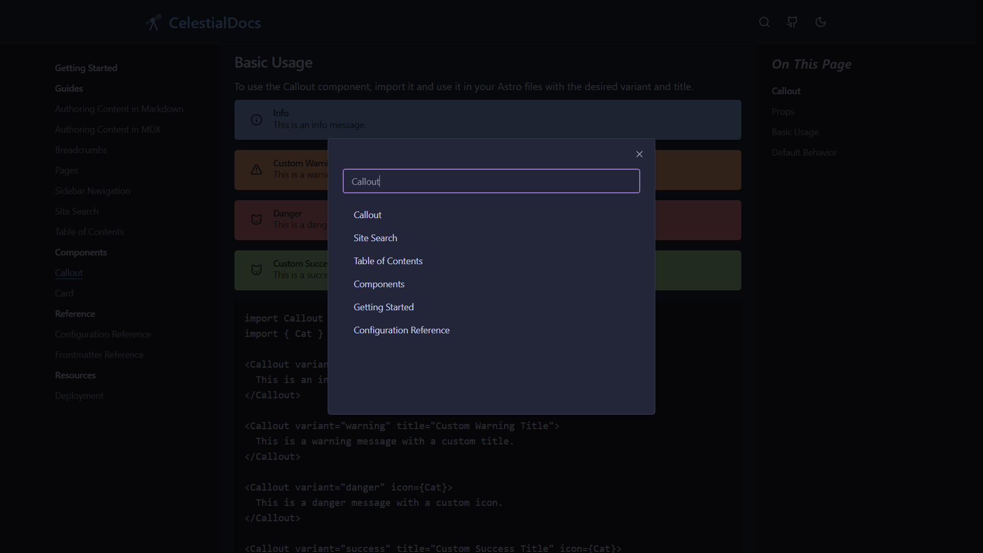Focus the search input containing Callout
Screen dimensions: 983x553
[x=490, y=181]
